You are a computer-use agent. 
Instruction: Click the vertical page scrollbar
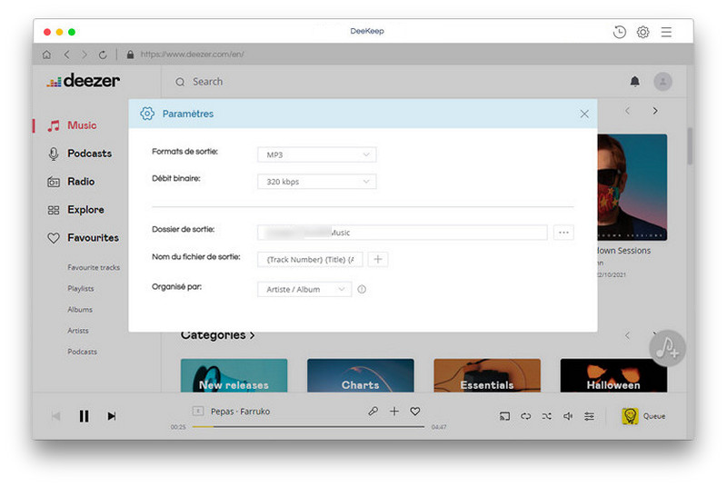(x=690, y=146)
